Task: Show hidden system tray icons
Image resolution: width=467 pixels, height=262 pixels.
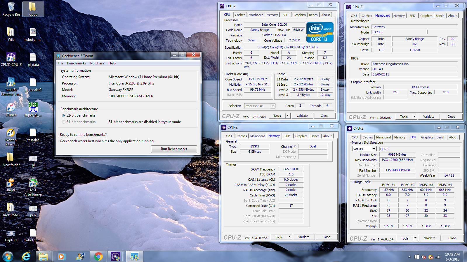Action: pyautogui.click(x=409, y=257)
